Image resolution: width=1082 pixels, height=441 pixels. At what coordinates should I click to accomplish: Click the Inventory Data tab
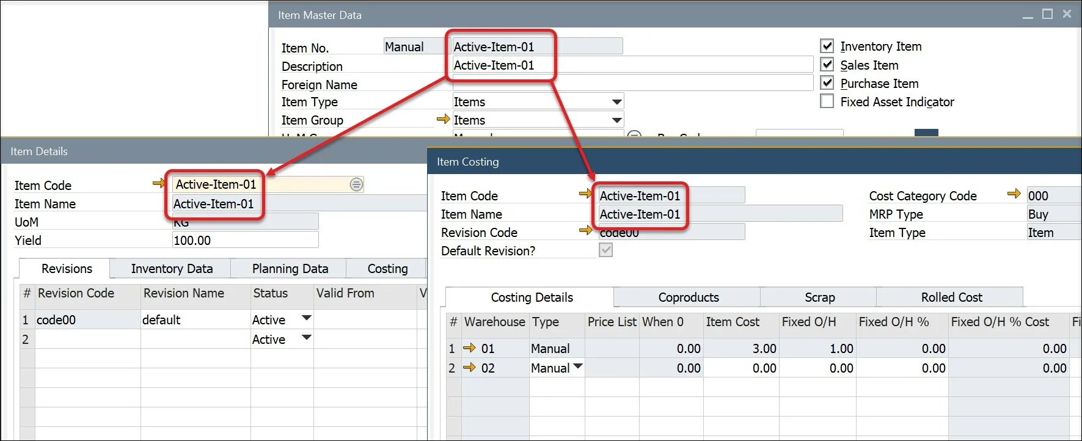coord(172,269)
